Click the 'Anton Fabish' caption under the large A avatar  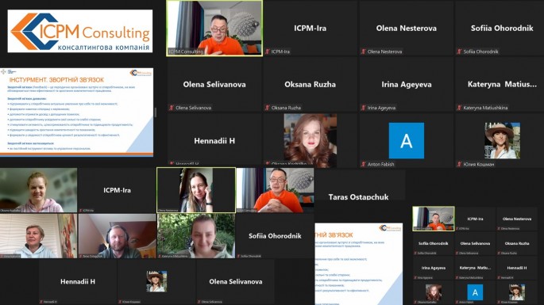(x=380, y=164)
